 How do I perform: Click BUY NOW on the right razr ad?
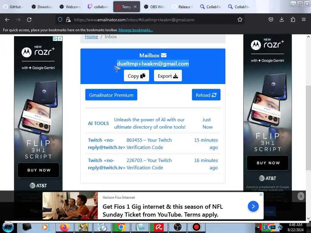(x=268, y=163)
